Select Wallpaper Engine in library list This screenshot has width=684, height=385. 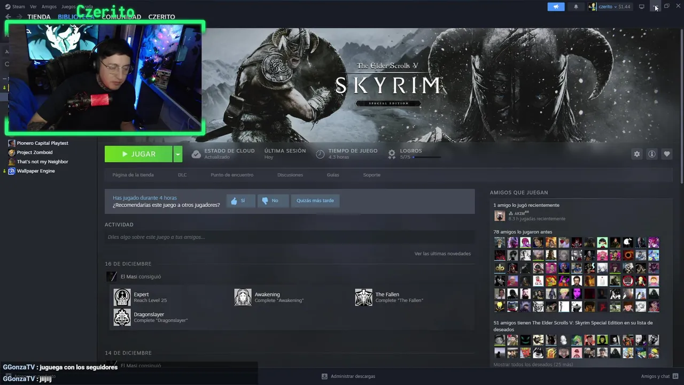[x=36, y=171]
